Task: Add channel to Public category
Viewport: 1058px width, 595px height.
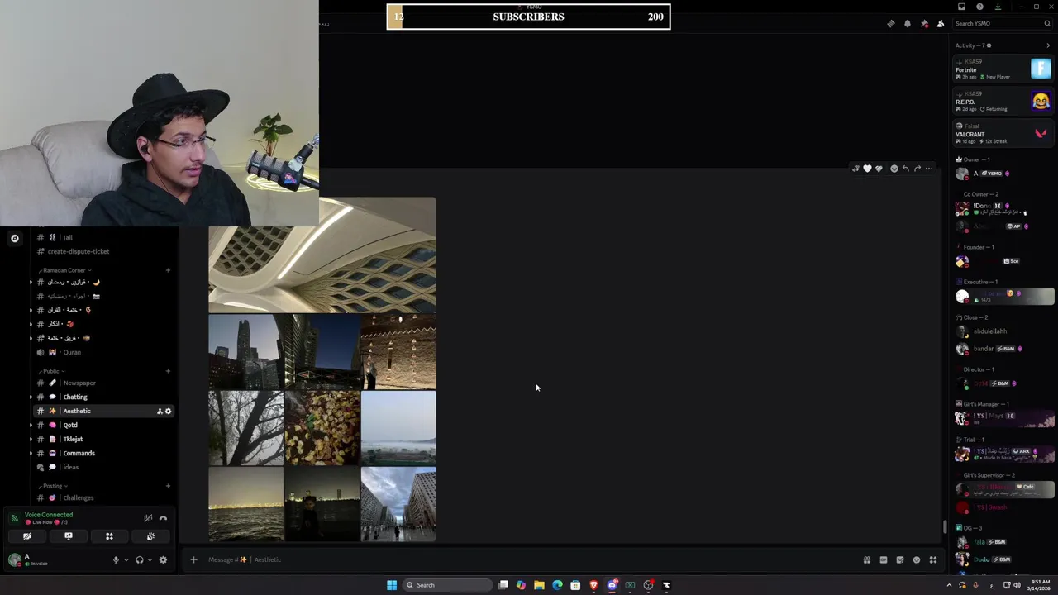Action: click(x=168, y=371)
